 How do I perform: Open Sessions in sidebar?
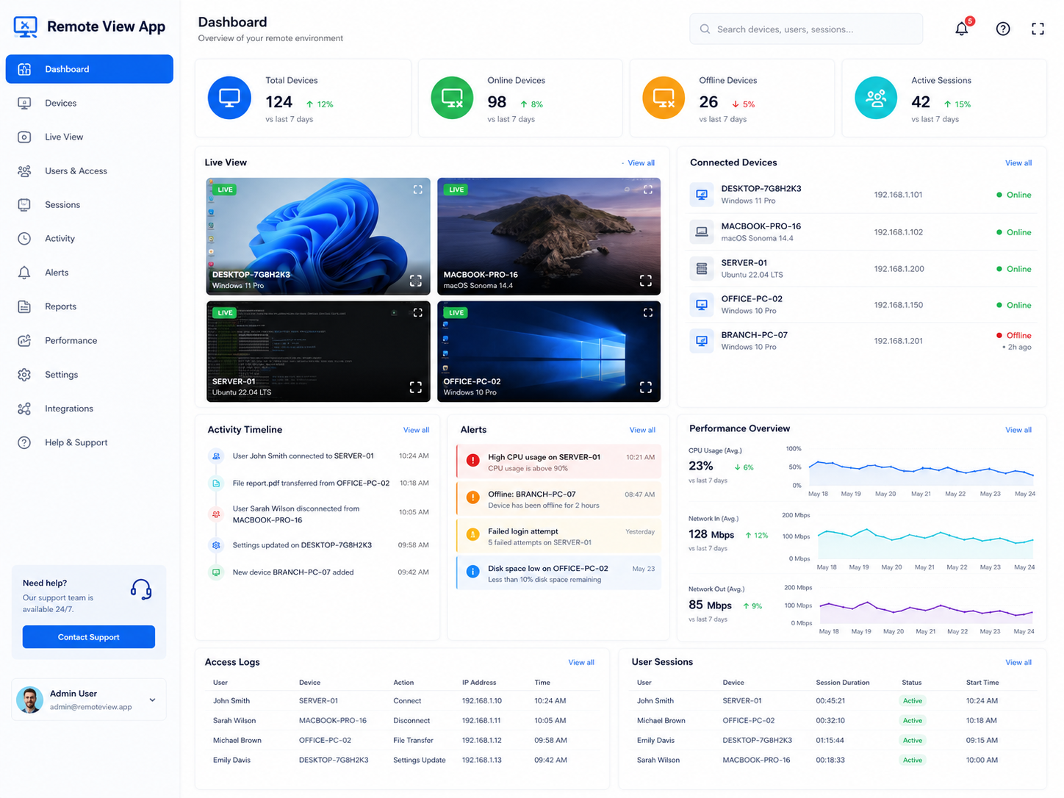tap(90, 204)
